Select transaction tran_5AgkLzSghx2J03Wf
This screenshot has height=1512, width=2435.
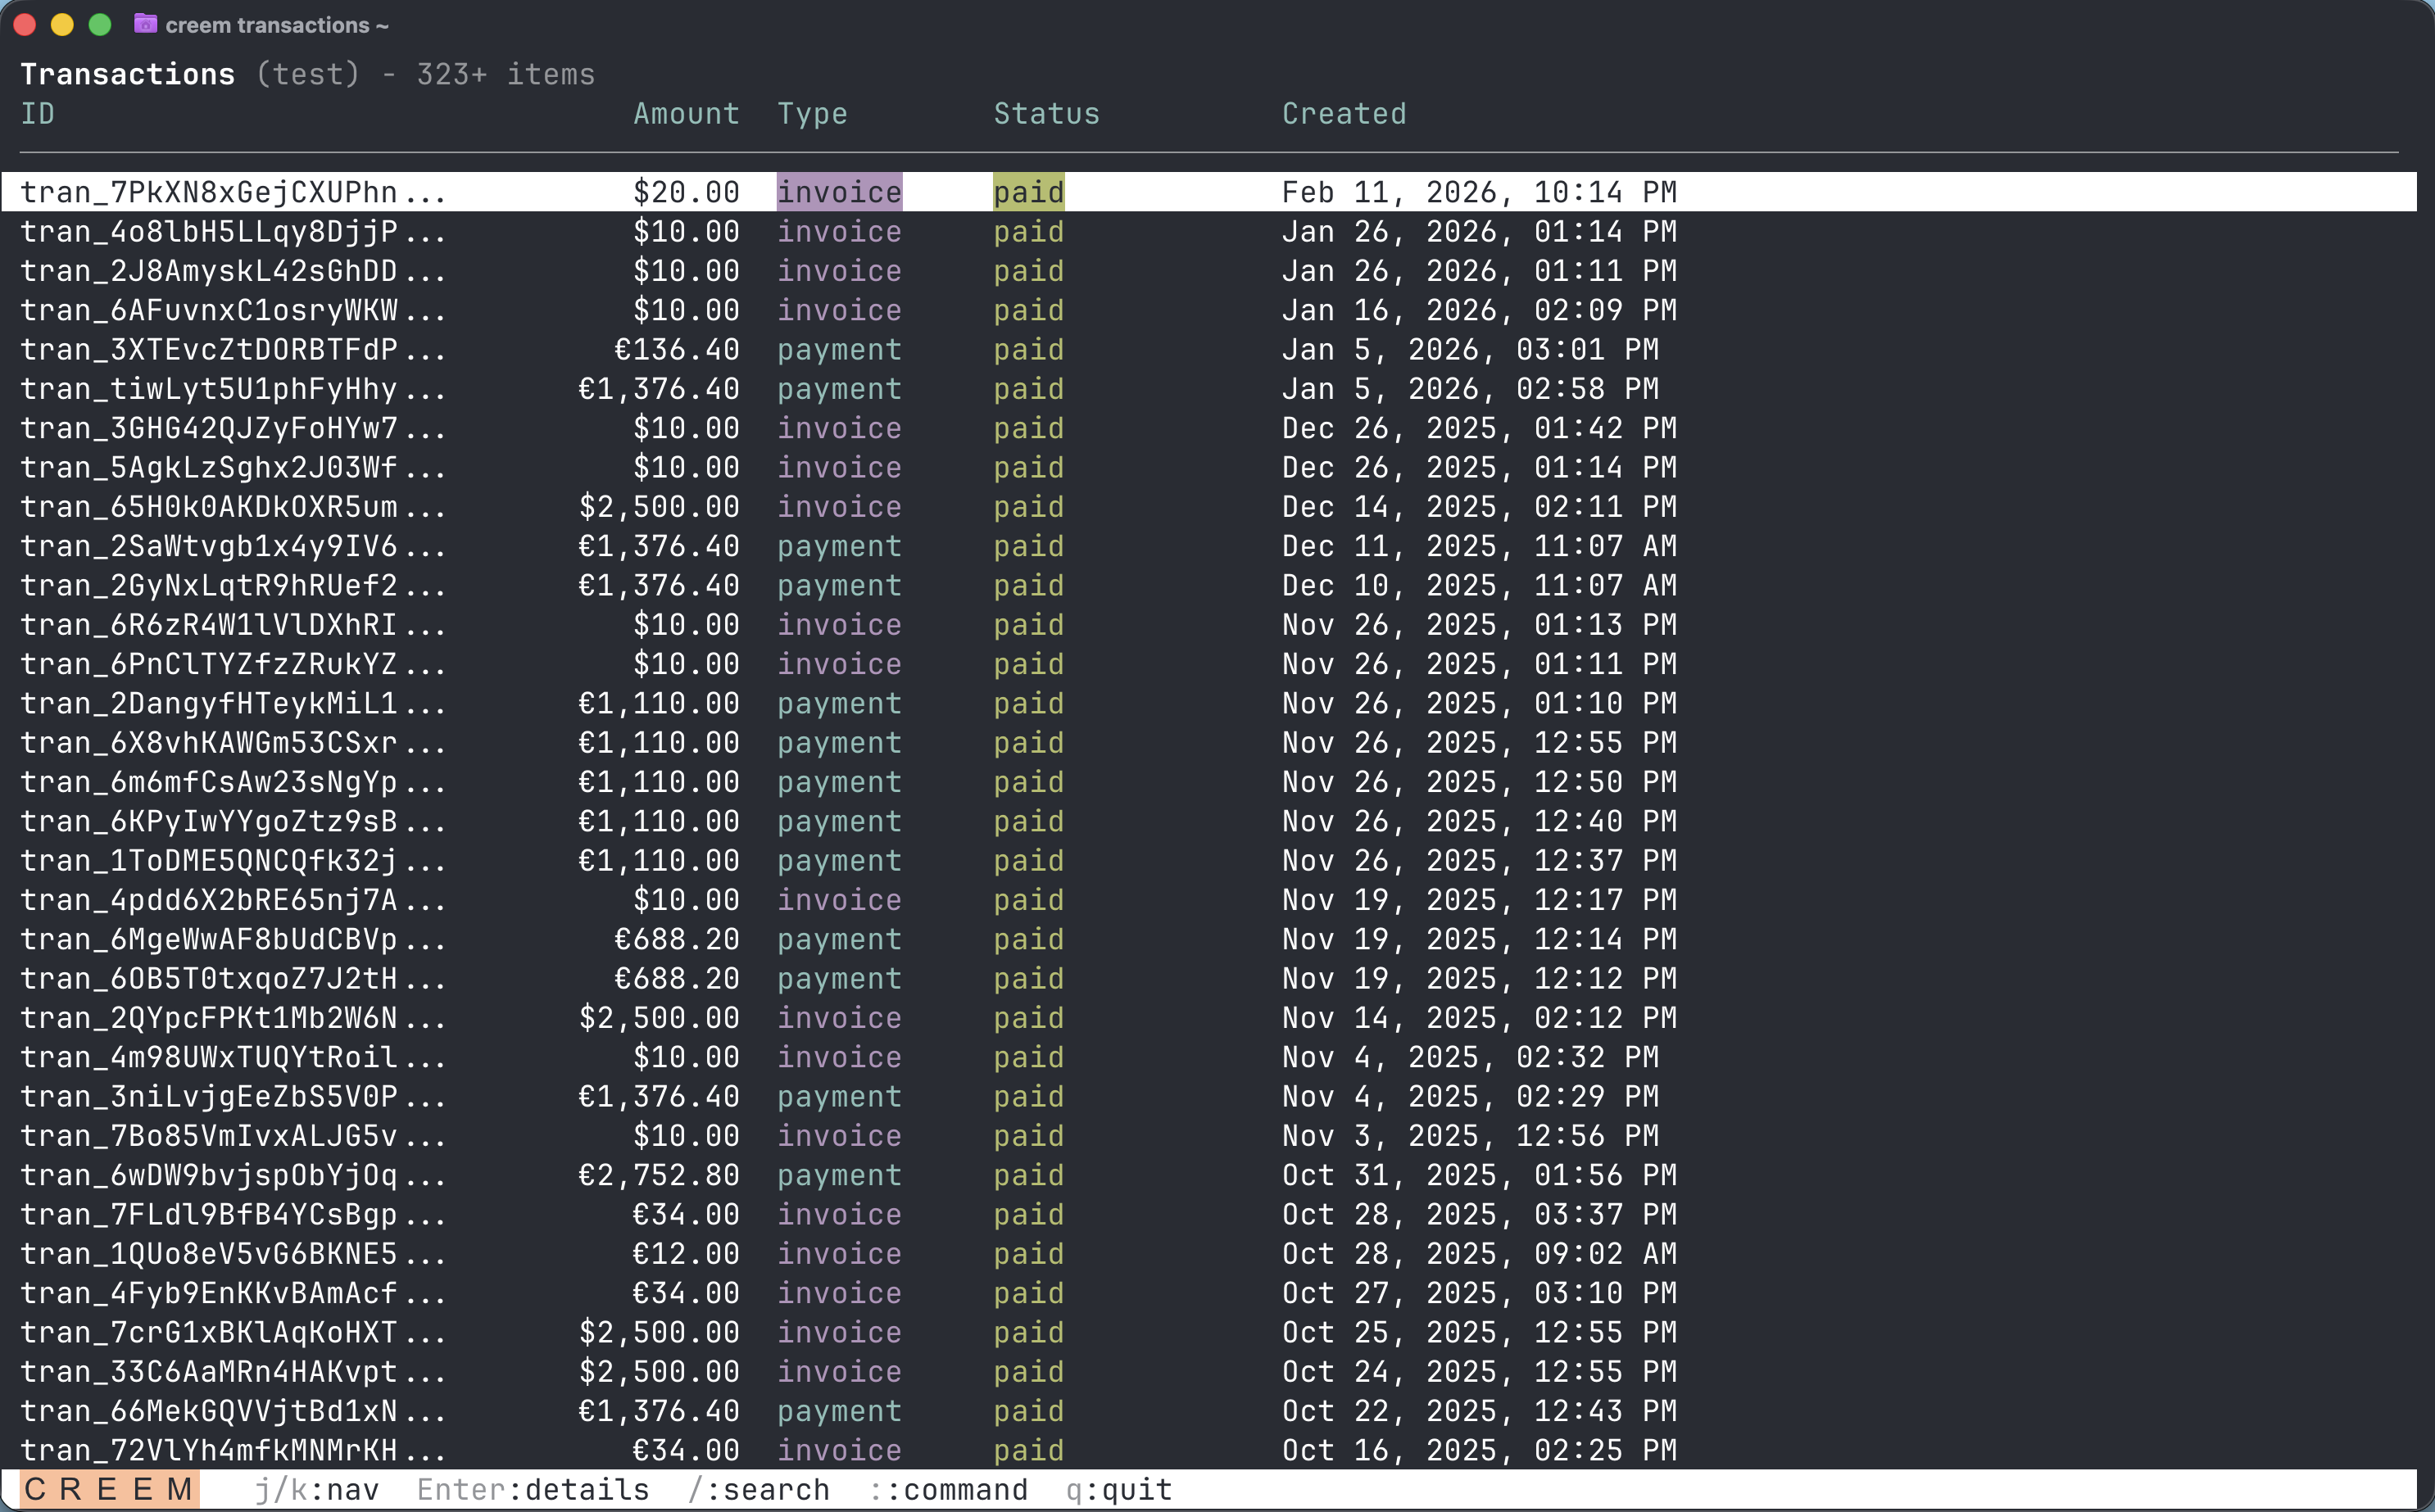(x=1209, y=467)
